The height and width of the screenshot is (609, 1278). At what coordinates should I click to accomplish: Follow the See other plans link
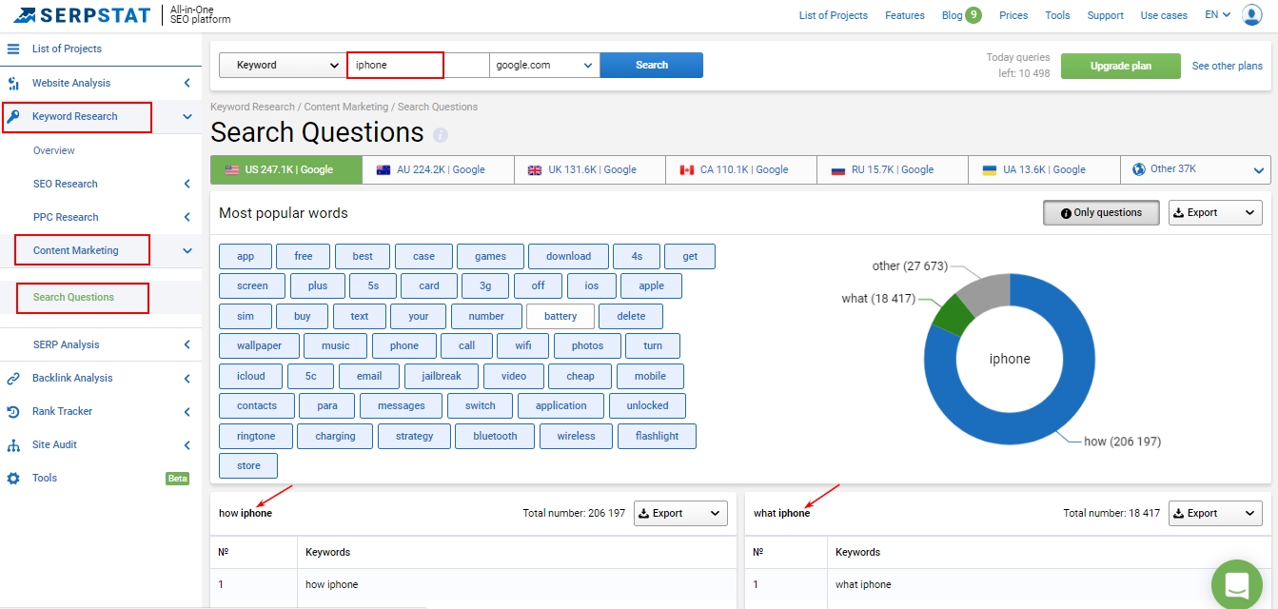tap(1228, 66)
